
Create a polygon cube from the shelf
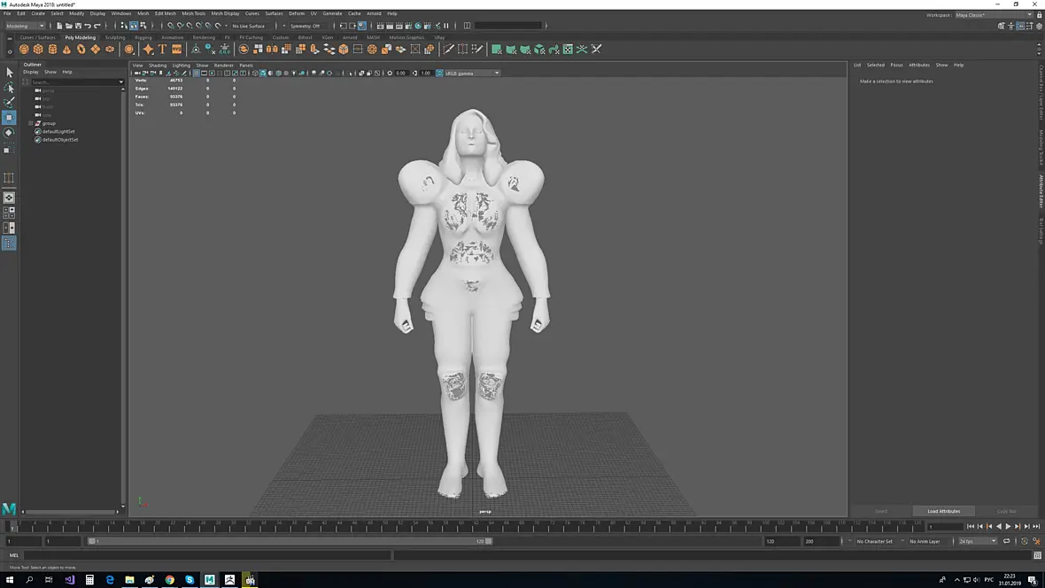[38, 50]
